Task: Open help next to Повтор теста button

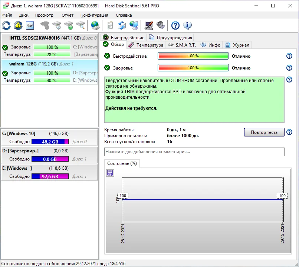Action: (x=289, y=132)
